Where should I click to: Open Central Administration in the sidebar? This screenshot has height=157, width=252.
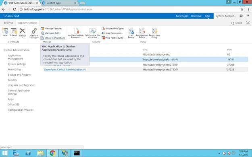(x=17, y=50)
